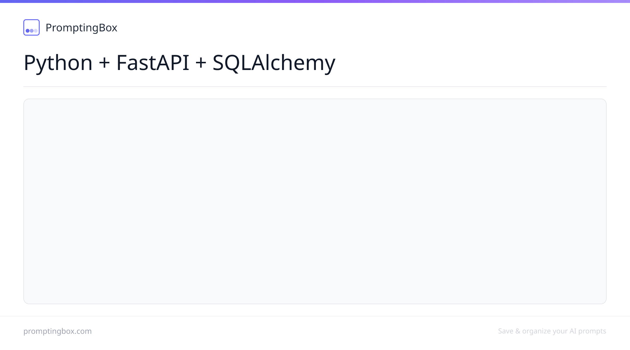Viewport: 630px width, 350px height.
Task: Click the word FastAPI in the title
Action: point(153,62)
